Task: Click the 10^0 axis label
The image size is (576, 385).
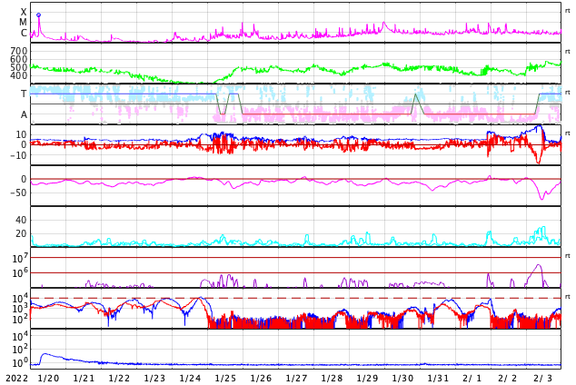Action: point(20,362)
